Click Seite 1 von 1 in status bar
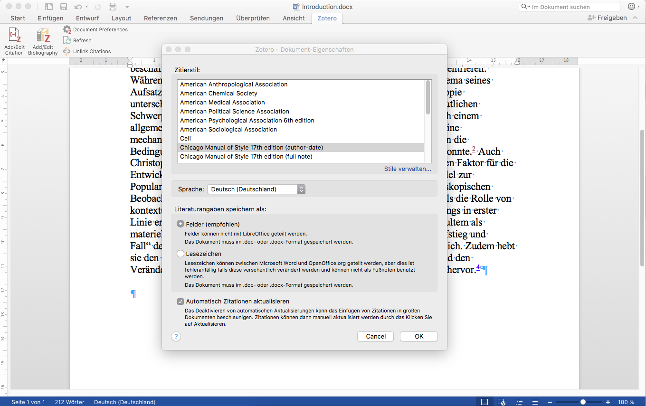Screen dimensions: 646x406 pos(28,402)
